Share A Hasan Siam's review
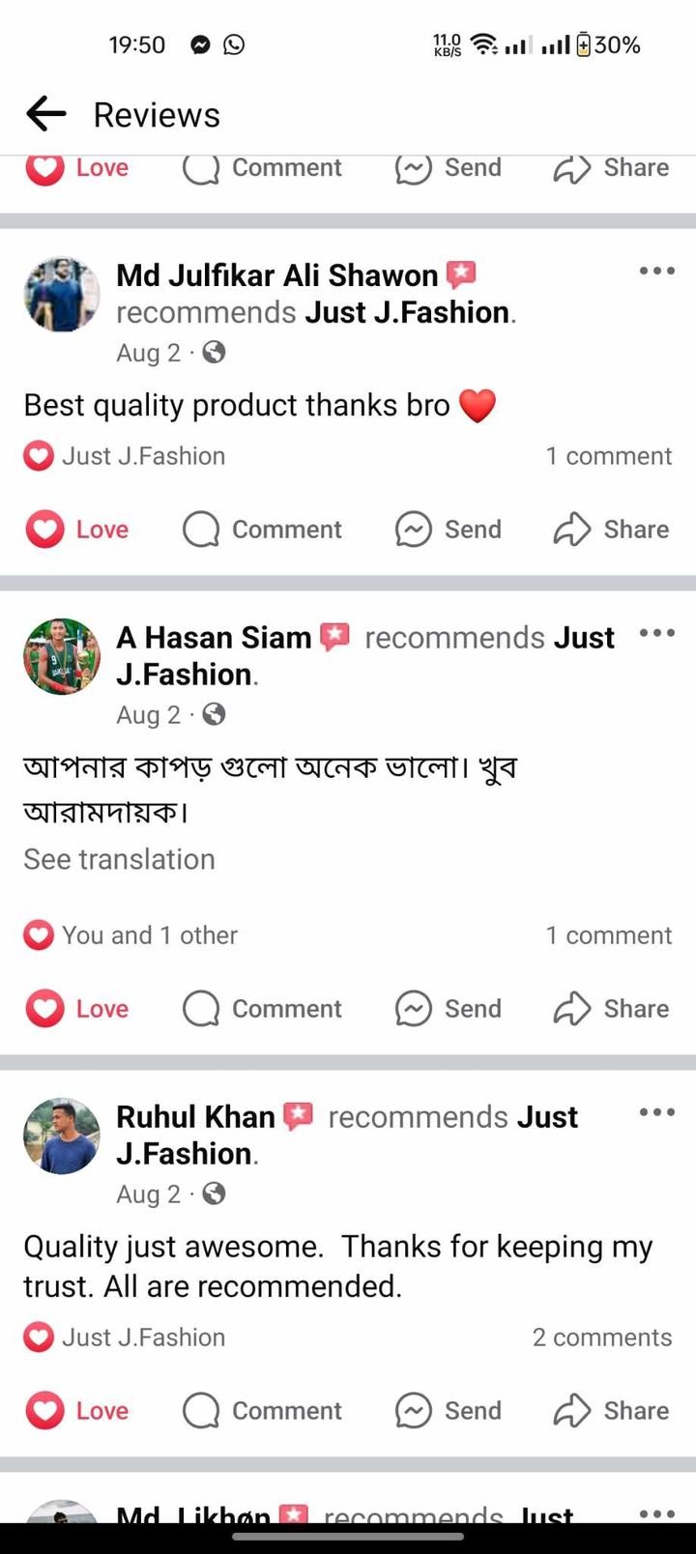The height and width of the screenshot is (1554, 696). pos(611,1009)
